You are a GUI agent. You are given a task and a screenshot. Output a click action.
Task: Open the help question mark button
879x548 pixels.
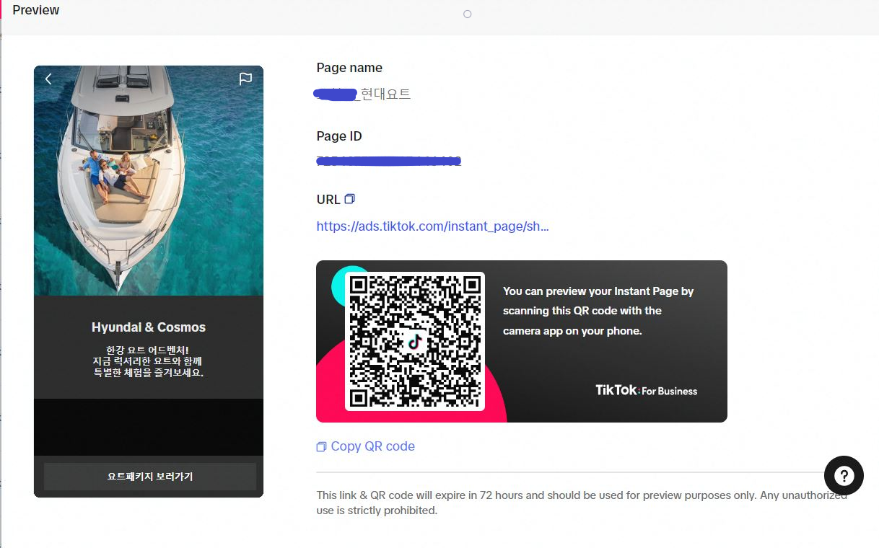(x=844, y=475)
